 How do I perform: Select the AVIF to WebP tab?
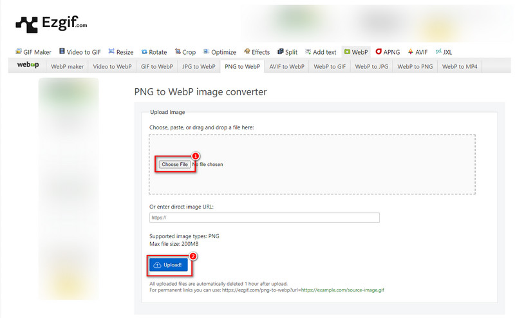[286, 66]
